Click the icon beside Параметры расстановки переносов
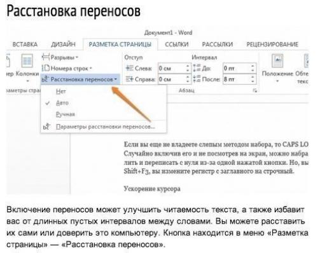 pos(46,126)
